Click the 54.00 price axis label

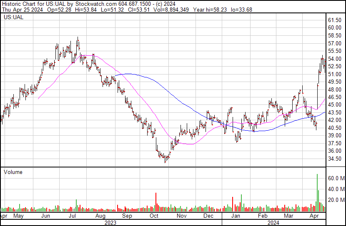coord(335,59)
